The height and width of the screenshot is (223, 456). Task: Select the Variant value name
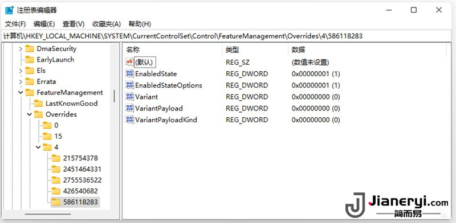[146, 97]
